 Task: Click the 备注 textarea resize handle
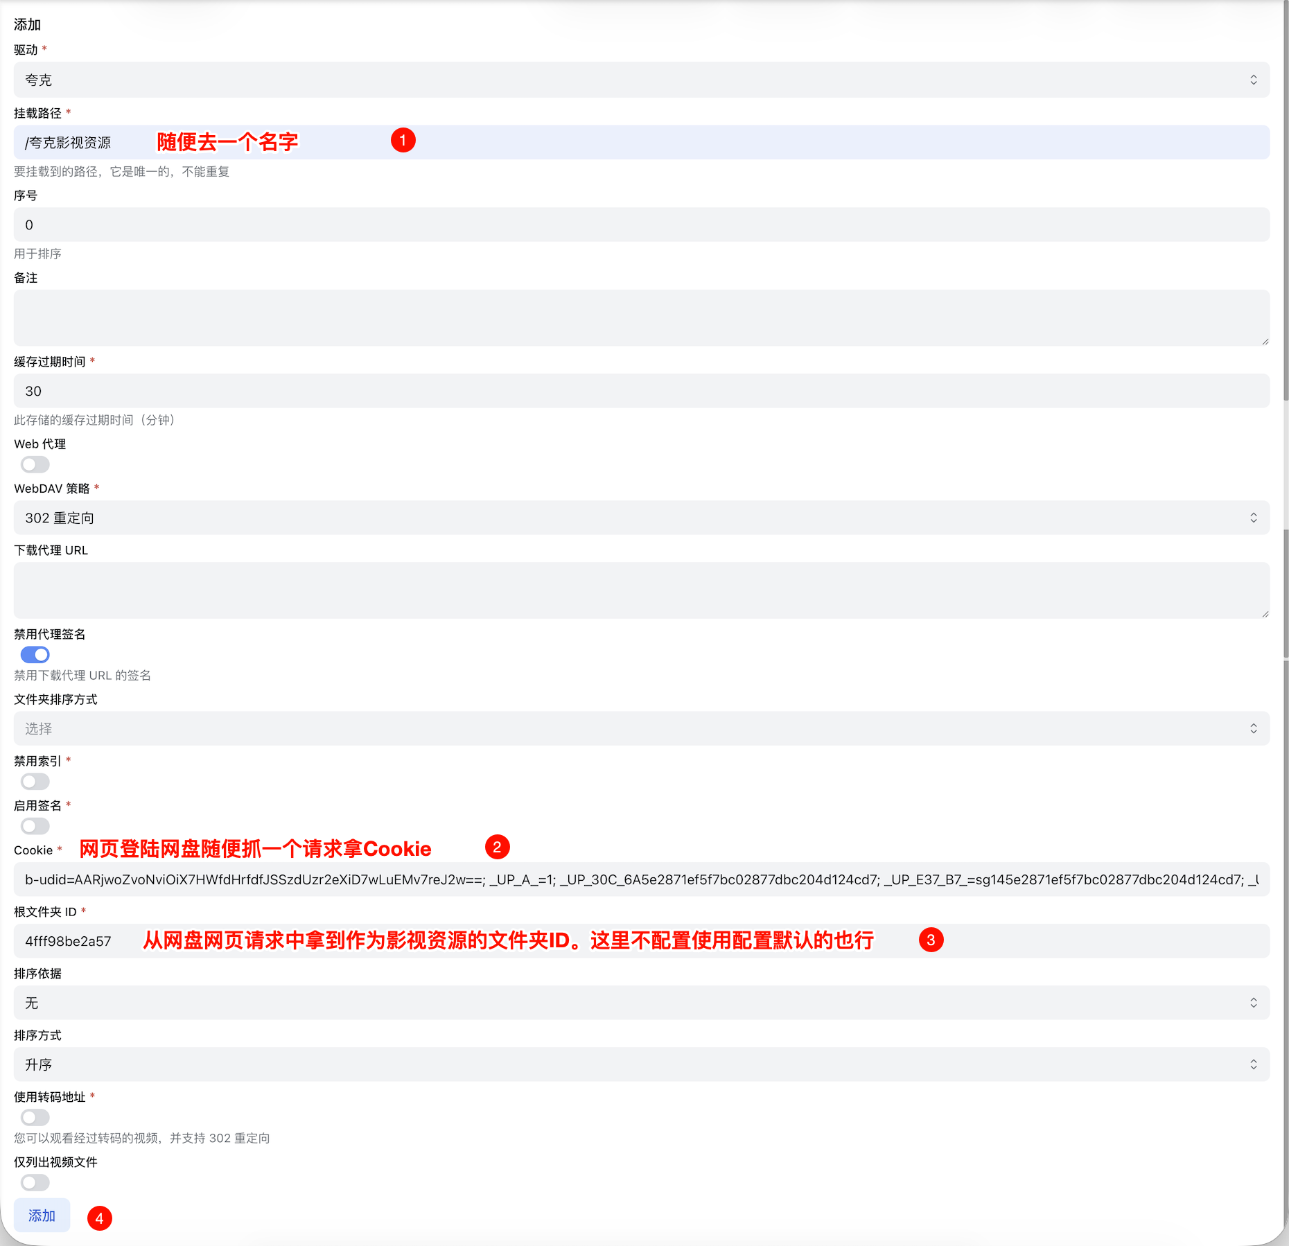point(1265,341)
